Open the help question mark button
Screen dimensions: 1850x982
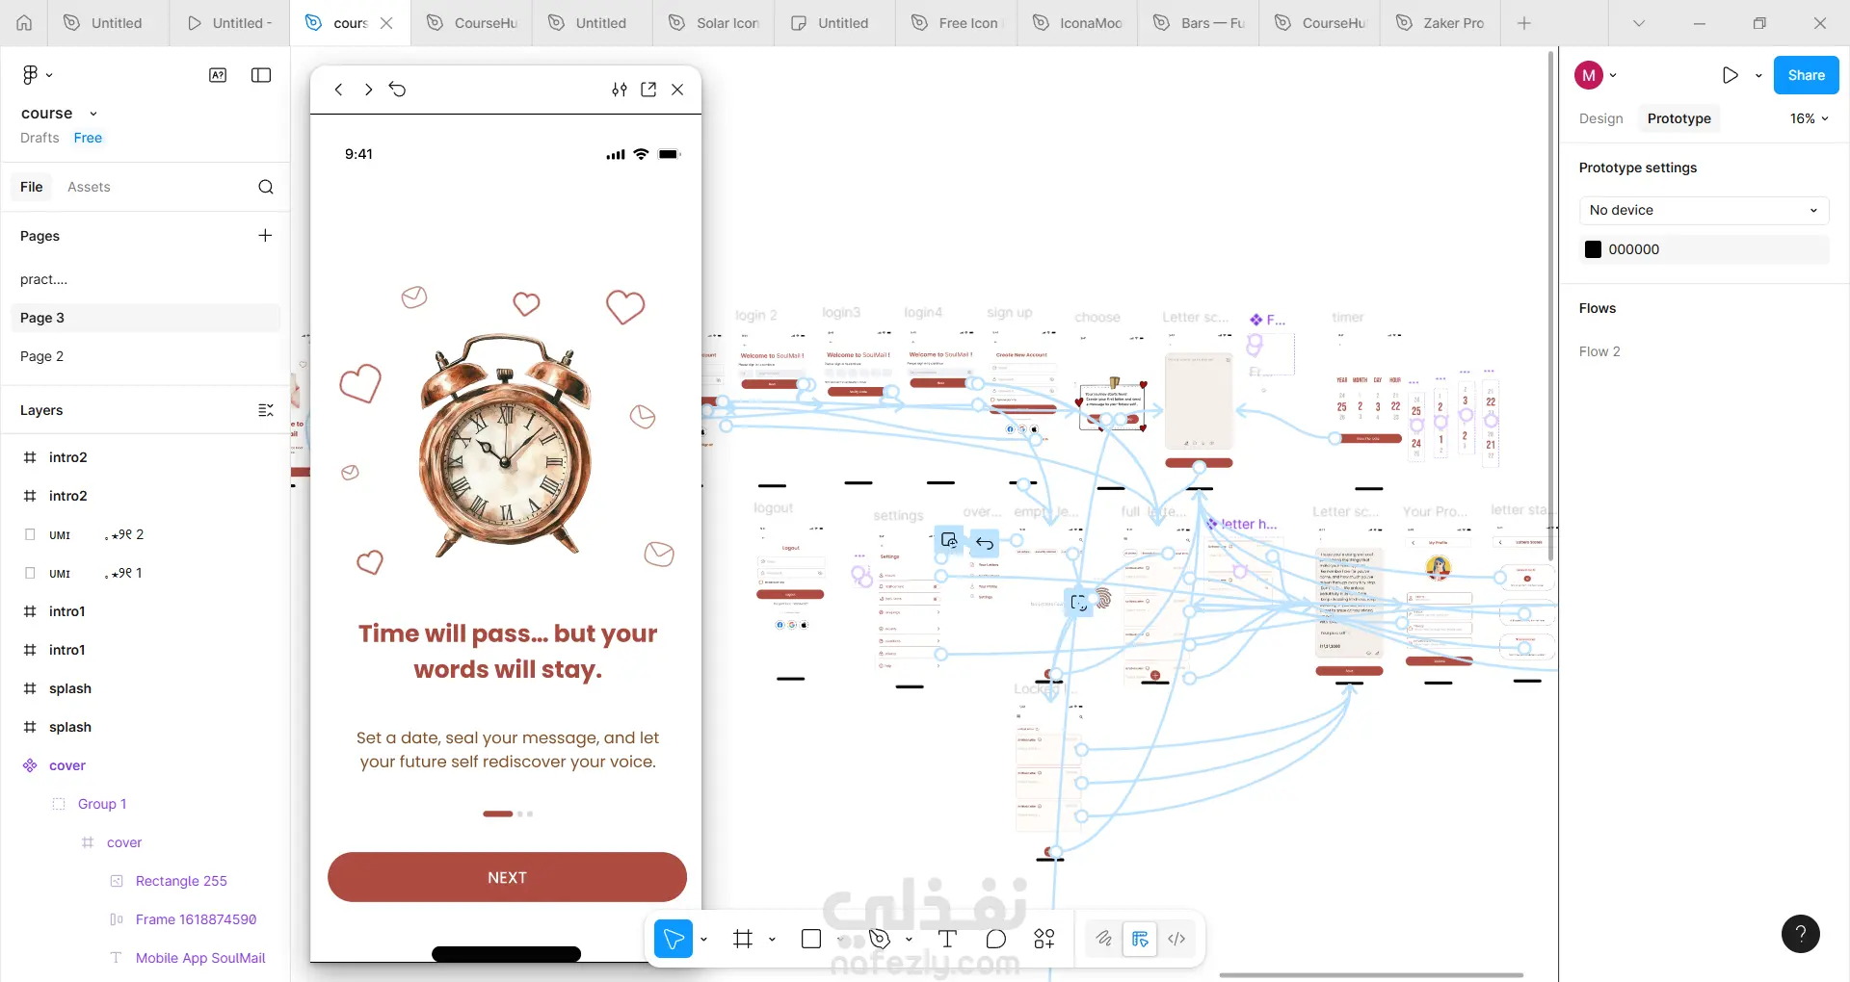pyautogui.click(x=1800, y=934)
